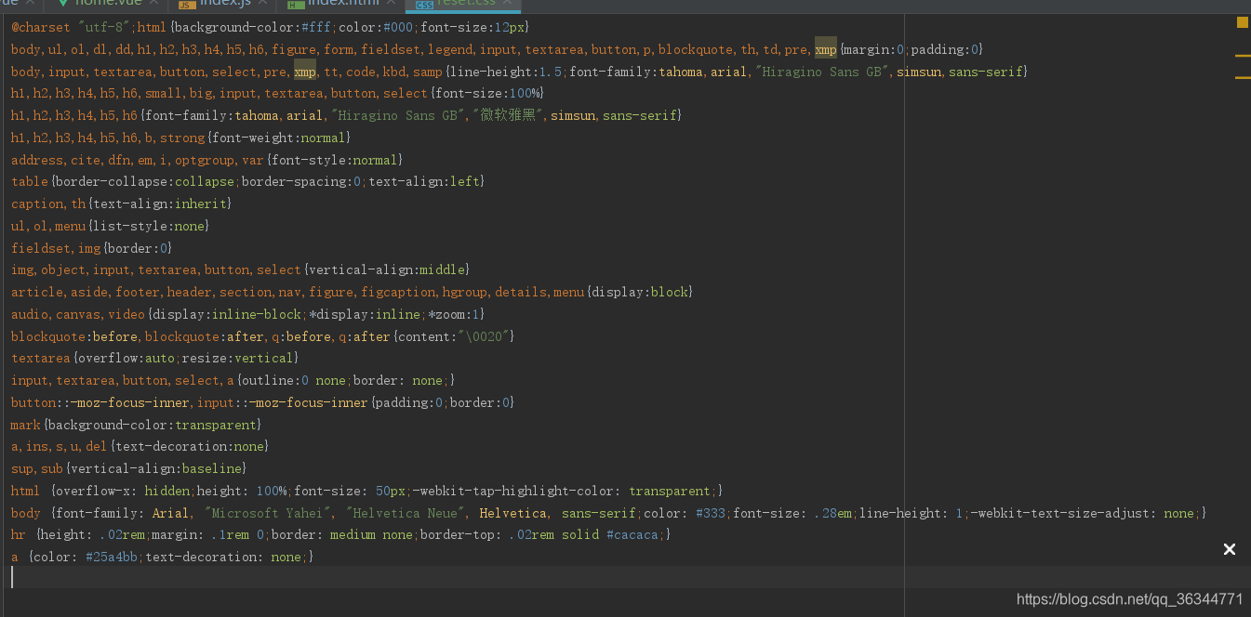Click the "utf-8" string value
Viewport: 1251px width, 617px height.
103,28
